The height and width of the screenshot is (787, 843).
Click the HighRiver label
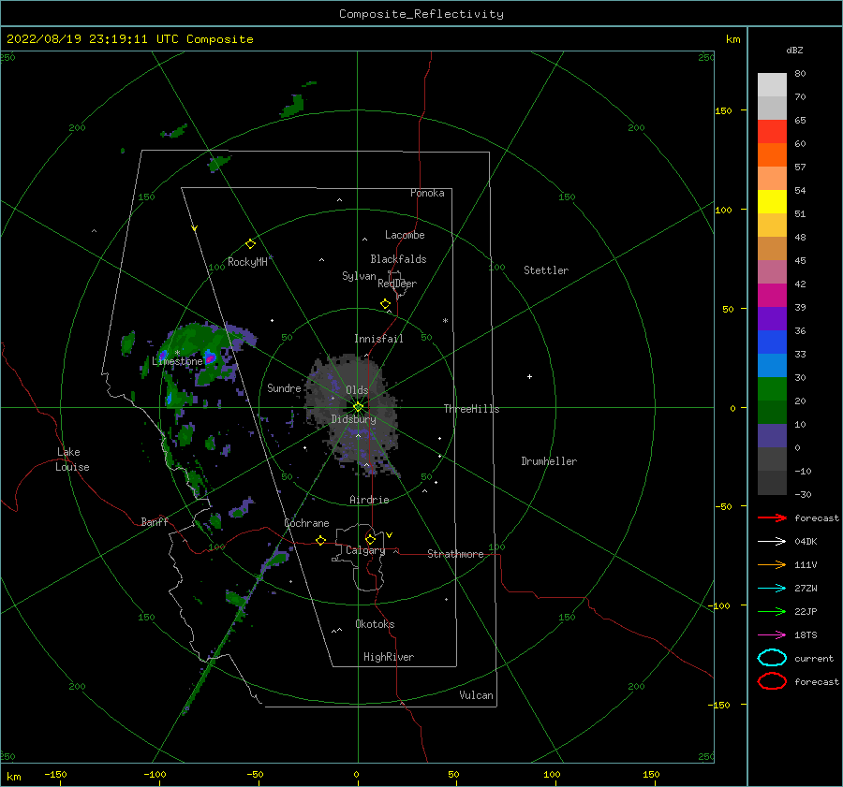tap(389, 657)
